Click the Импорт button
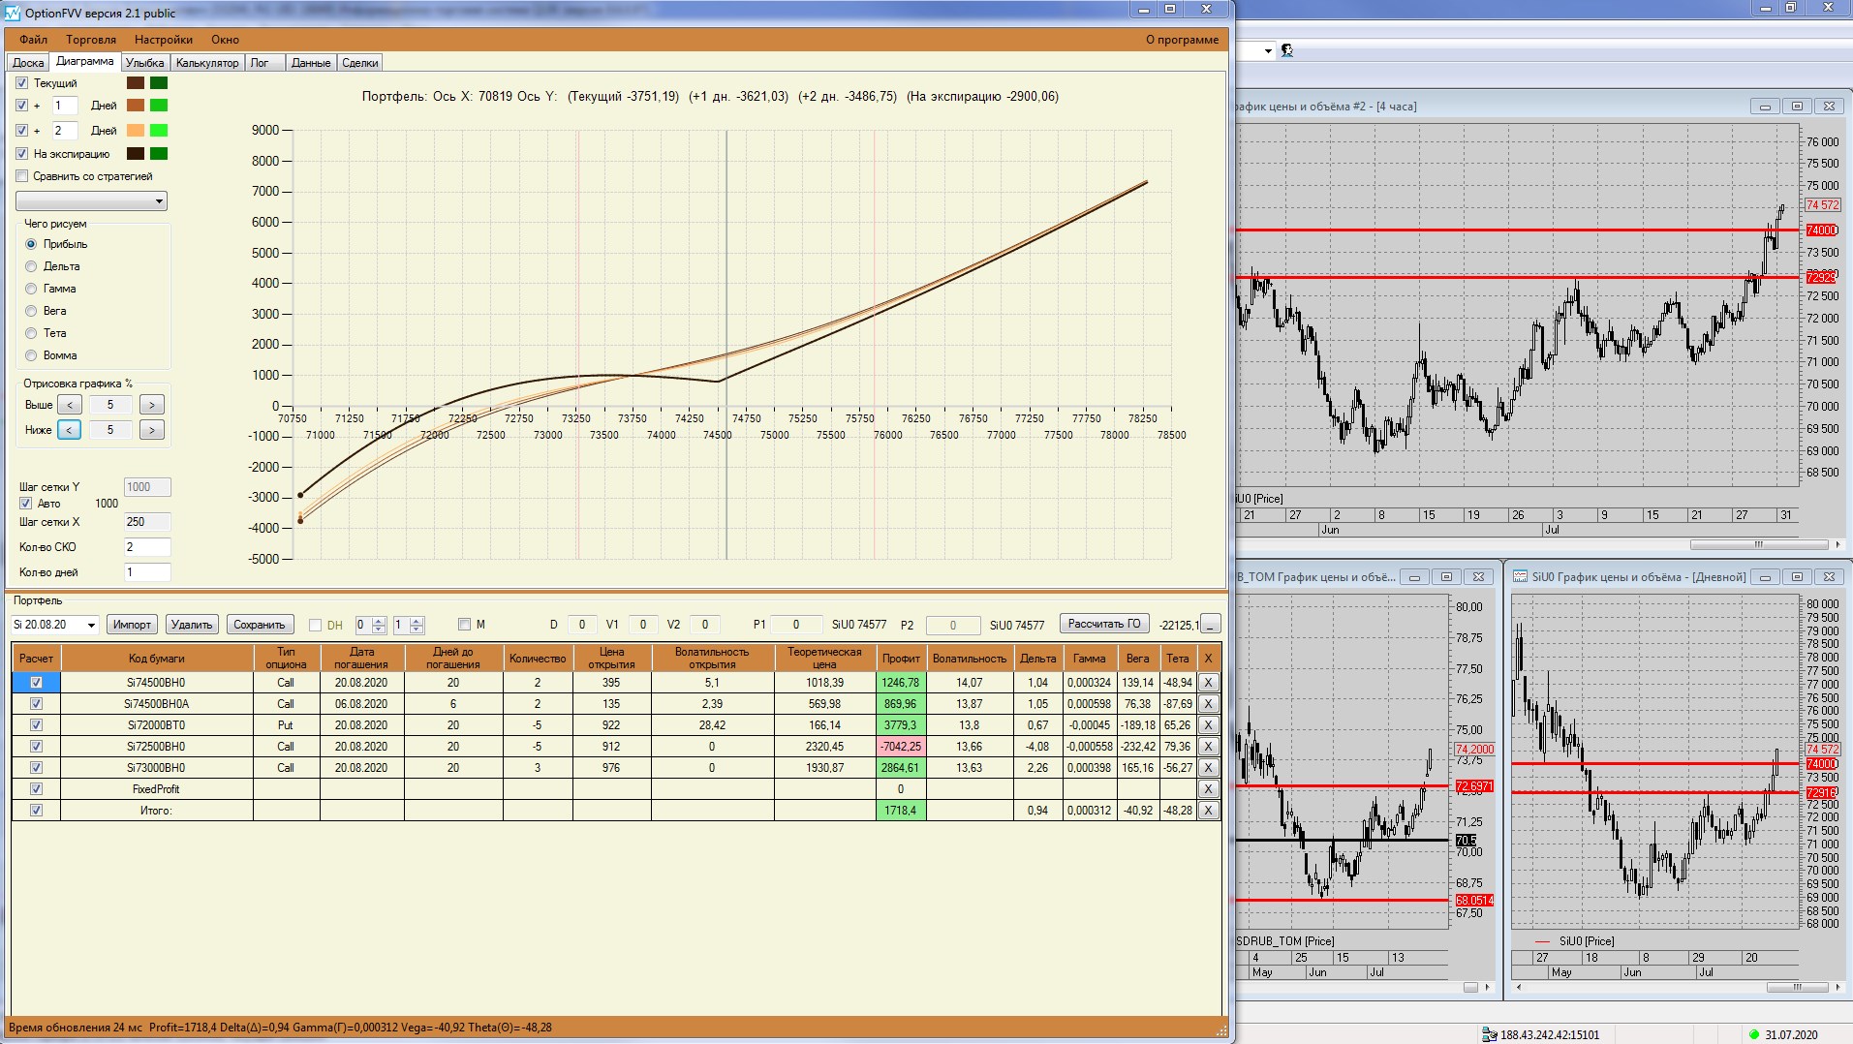This screenshot has height=1044, width=1853. click(x=132, y=625)
